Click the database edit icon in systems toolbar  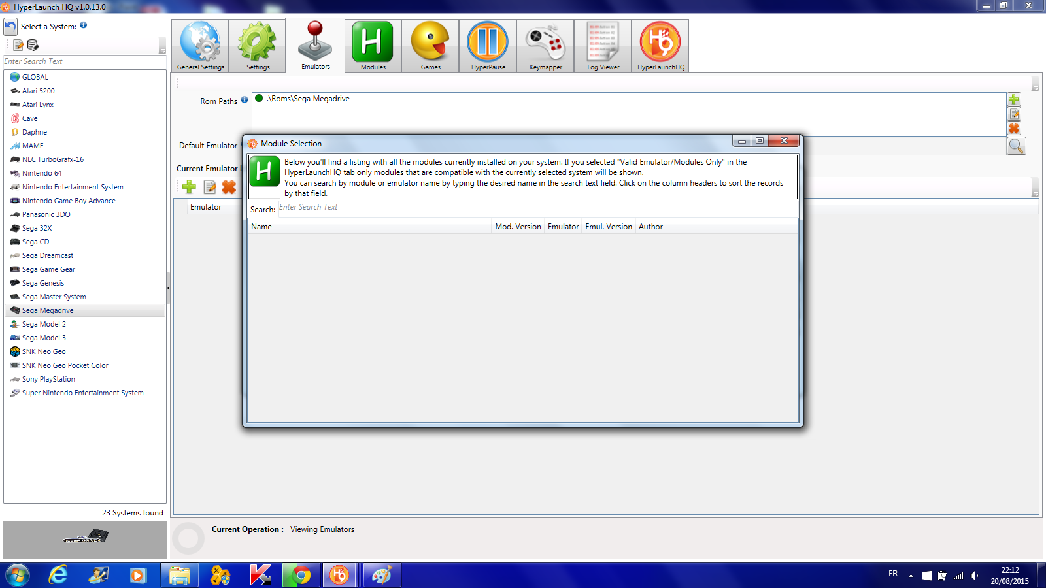(x=33, y=45)
